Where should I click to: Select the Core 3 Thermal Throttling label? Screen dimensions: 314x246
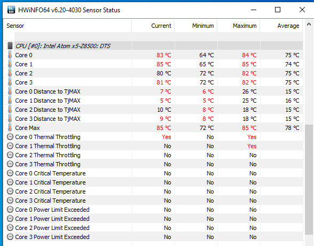(x=48, y=164)
